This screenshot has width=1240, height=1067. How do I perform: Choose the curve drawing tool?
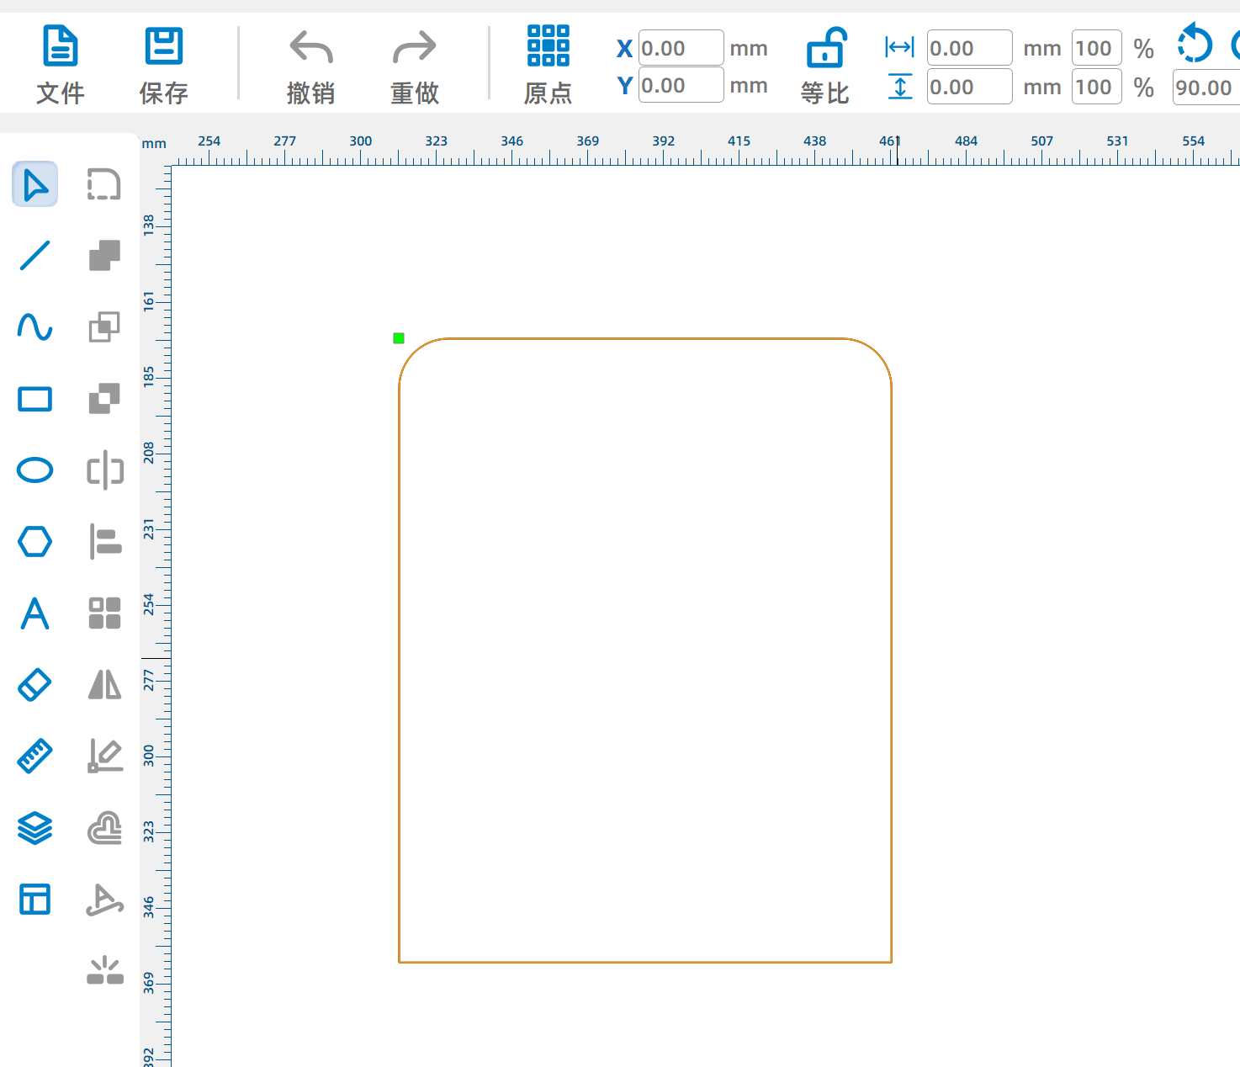click(34, 326)
